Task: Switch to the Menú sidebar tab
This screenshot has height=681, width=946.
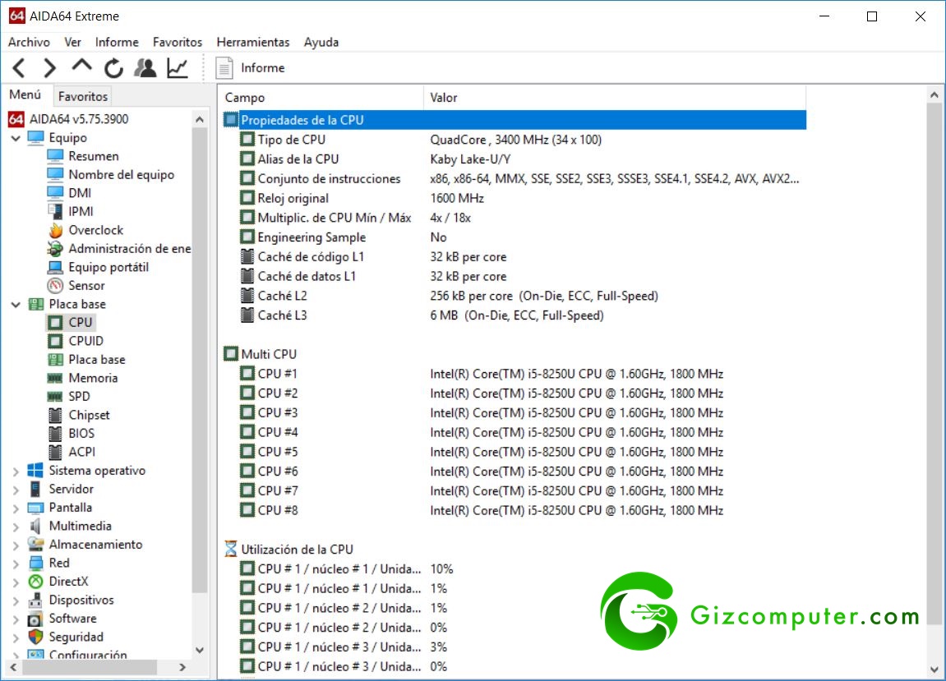Action: click(25, 94)
